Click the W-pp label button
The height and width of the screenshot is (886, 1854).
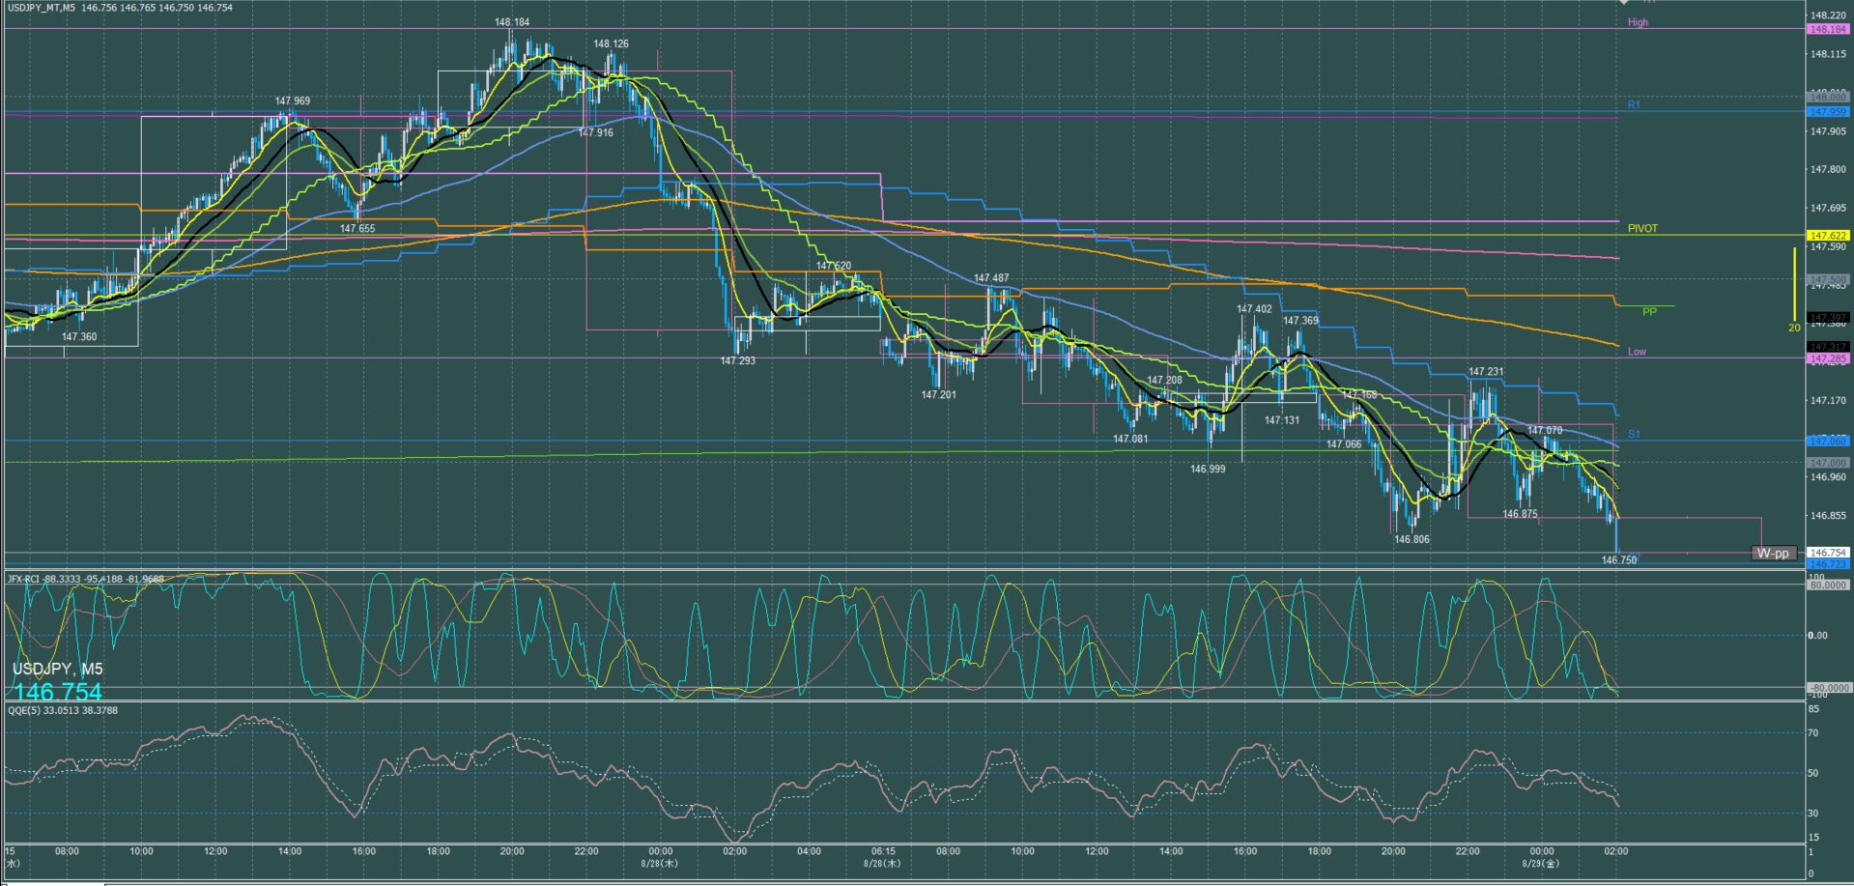pyautogui.click(x=1774, y=553)
